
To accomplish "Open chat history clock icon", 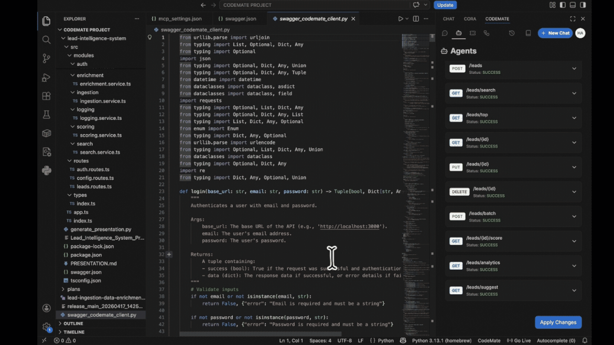I will tap(512, 34).
